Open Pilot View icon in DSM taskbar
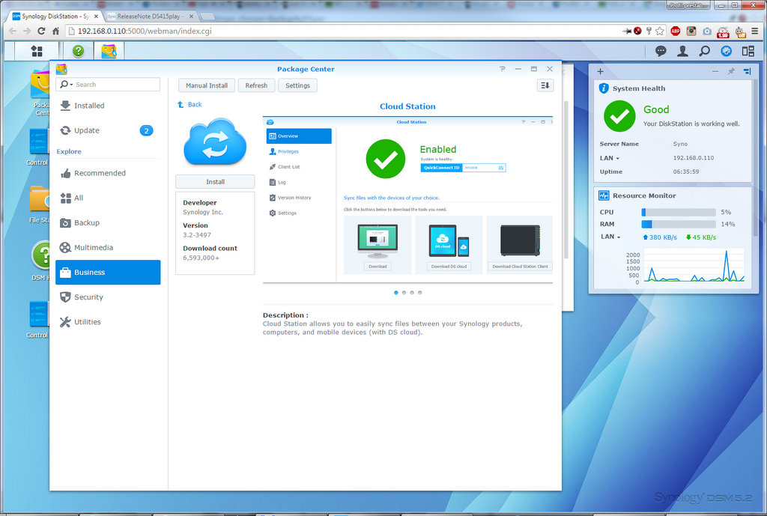 pyautogui.click(x=748, y=51)
